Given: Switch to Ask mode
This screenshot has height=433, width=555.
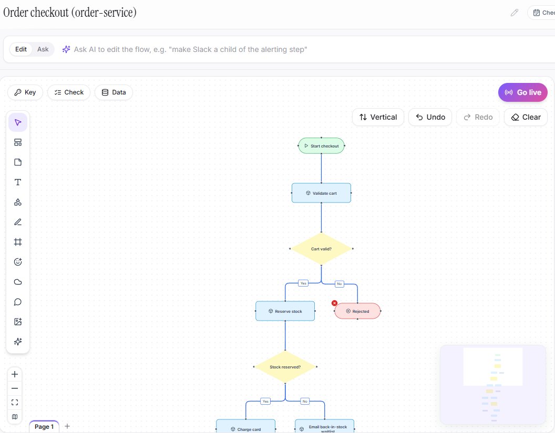Looking at the screenshot, I should pyautogui.click(x=43, y=49).
